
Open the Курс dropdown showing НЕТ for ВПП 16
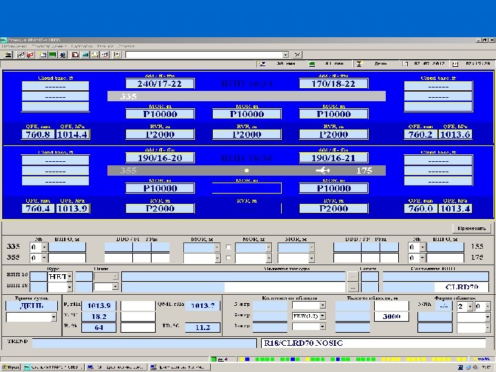click(70, 277)
